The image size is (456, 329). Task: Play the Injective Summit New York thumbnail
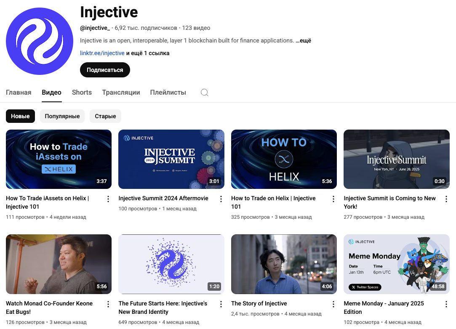(397, 159)
